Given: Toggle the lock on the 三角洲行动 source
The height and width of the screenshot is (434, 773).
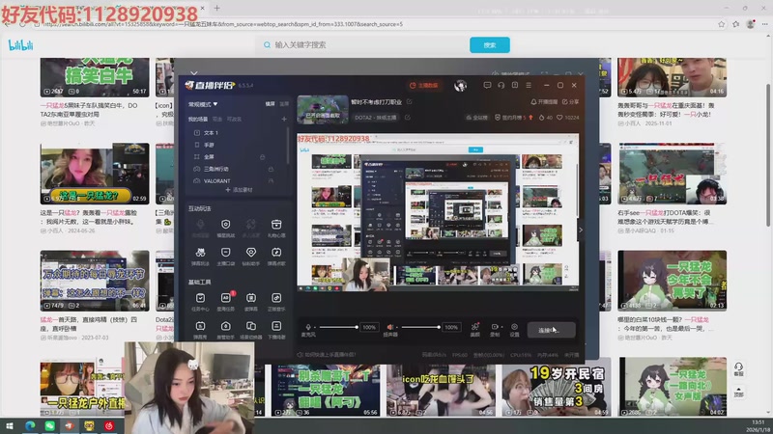Looking at the screenshot, I should click(x=271, y=169).
